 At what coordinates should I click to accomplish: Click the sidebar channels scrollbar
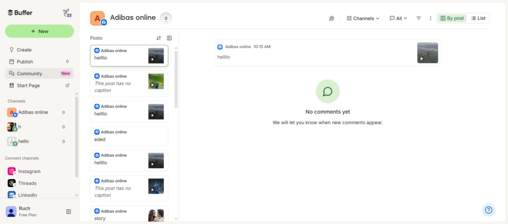(76, 137)
